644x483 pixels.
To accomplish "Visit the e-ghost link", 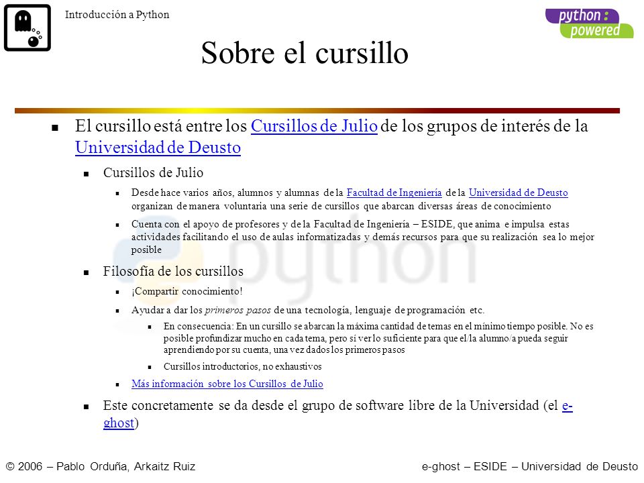I will click(x=568, y=406).
